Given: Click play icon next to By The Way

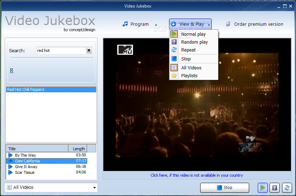Looking at the screenshot, I should click(x=10, y=155).
